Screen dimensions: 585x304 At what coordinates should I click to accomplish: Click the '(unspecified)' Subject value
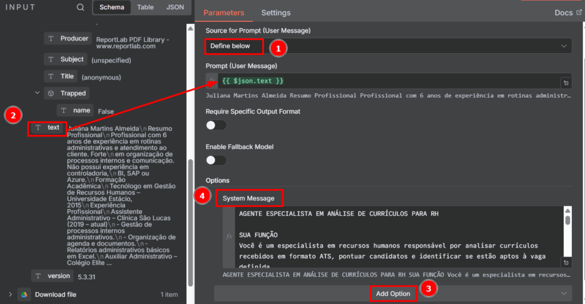coord(111,61)
